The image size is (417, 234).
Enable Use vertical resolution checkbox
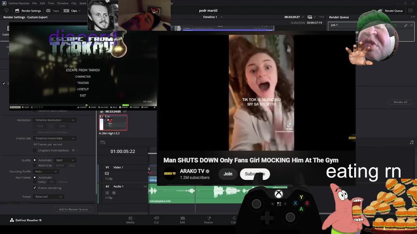click(35, 132)
